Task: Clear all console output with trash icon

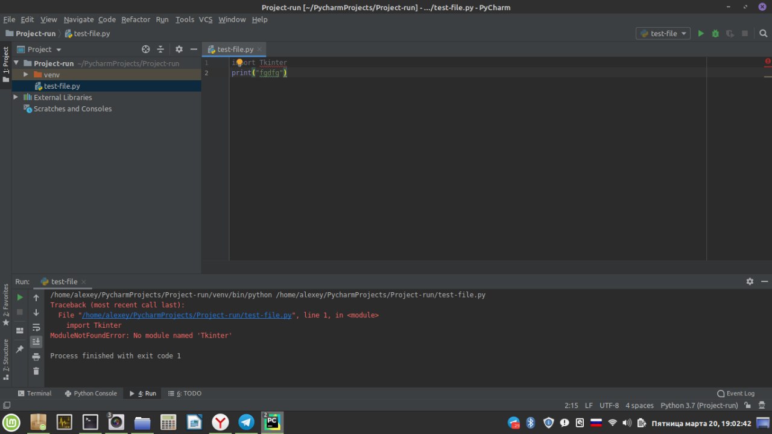Action: 36,371
